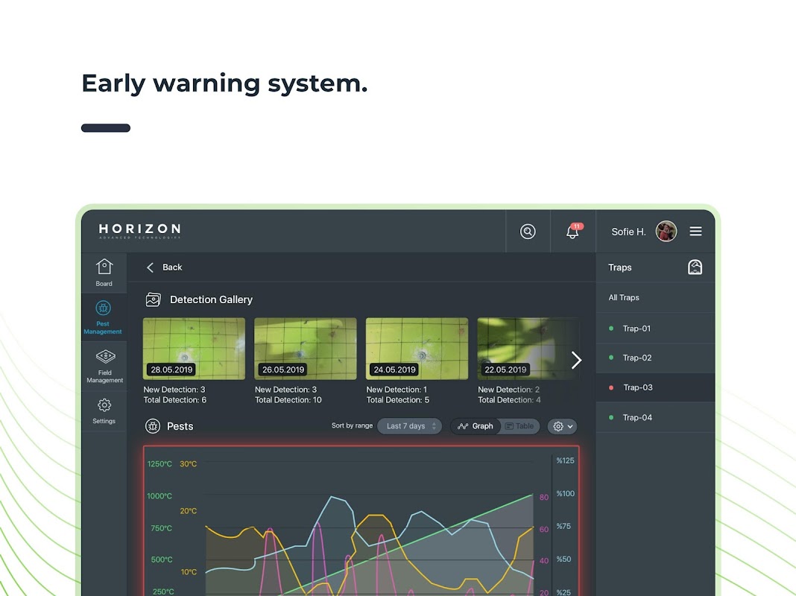Click the Traps panel heading
796x596 pixels.
(x=620, y=267)
